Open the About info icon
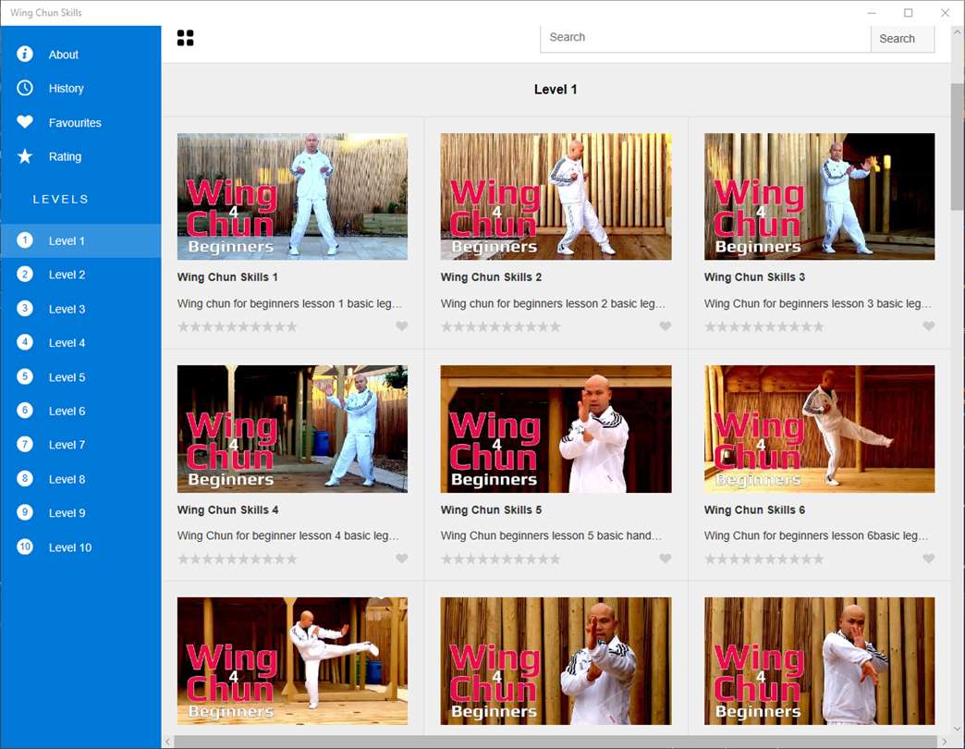The image size is (965, 749). coord(25,55)
